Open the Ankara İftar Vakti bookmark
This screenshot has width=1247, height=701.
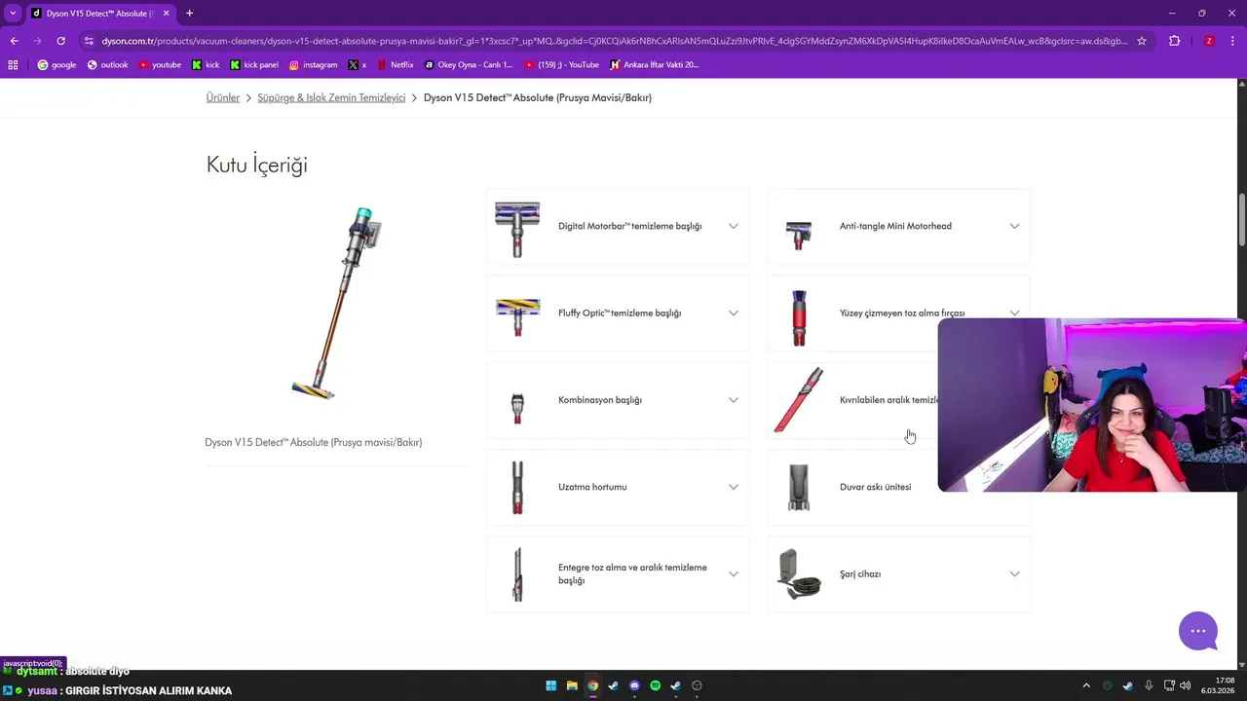(x=654, y=65)
